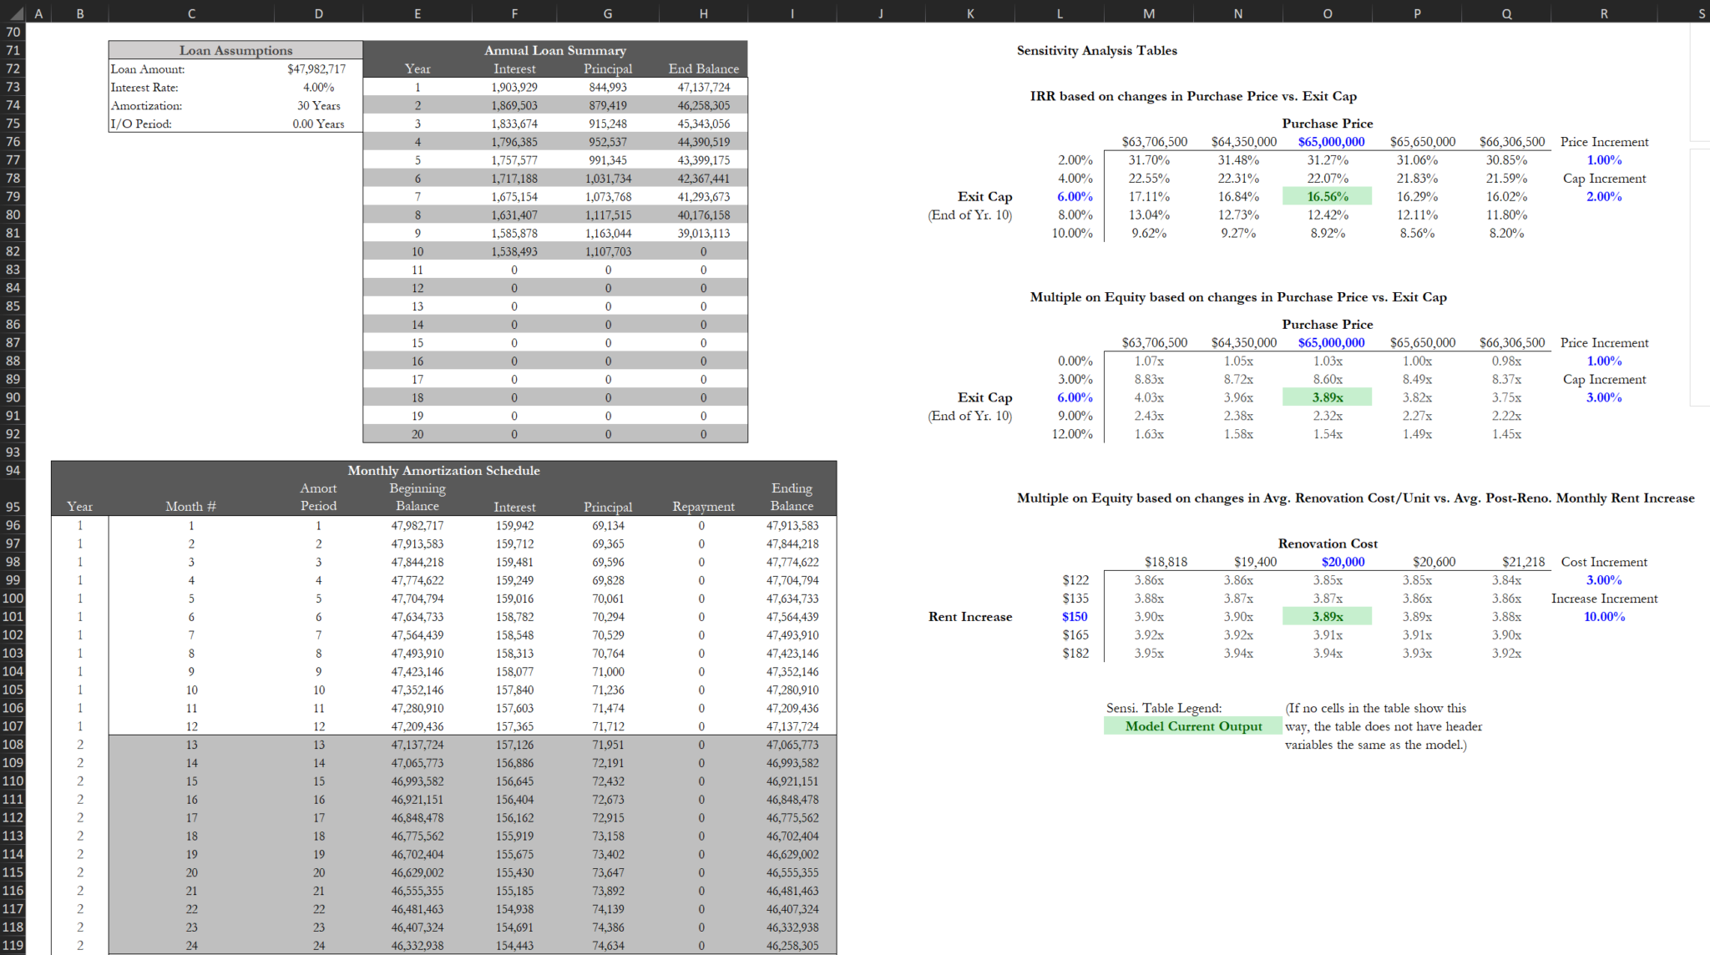The height and width of the screenshot is (955, 1710).
Task: Click the Interest Rate value 4.00%
Action: click(318, 88)
